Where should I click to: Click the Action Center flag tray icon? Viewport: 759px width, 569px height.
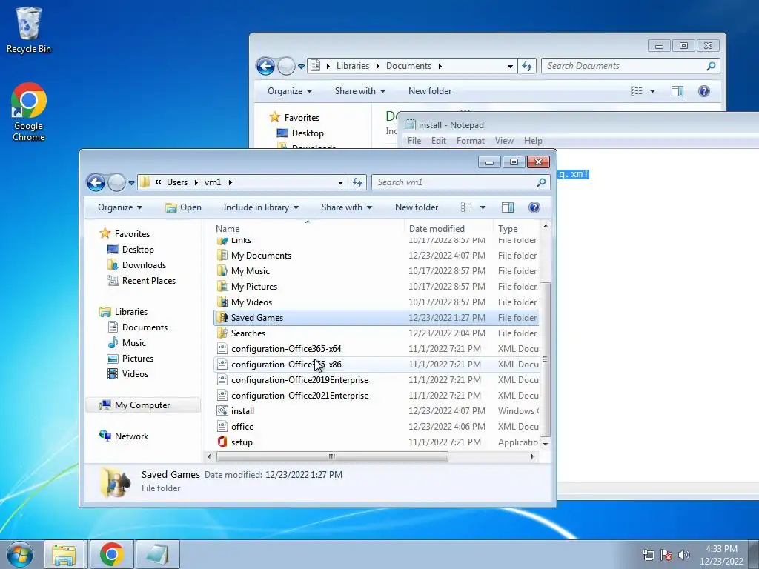point(666,555)
